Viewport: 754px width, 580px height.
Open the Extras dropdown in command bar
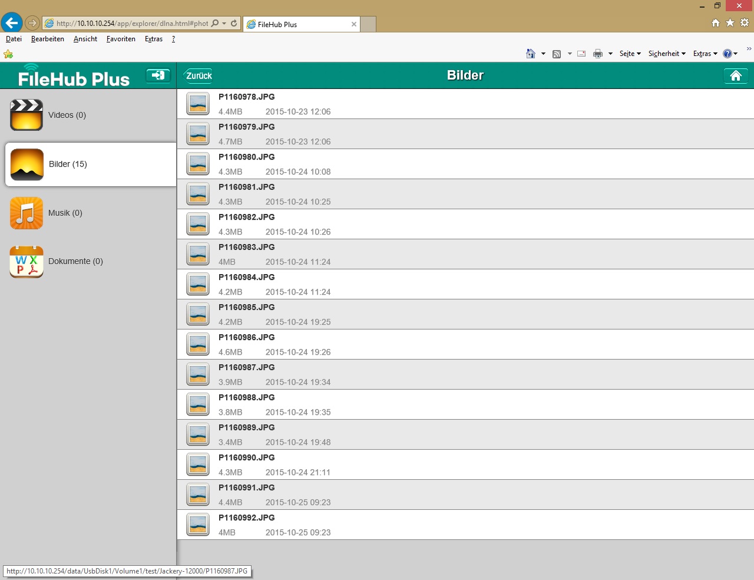tap(705, 54)
